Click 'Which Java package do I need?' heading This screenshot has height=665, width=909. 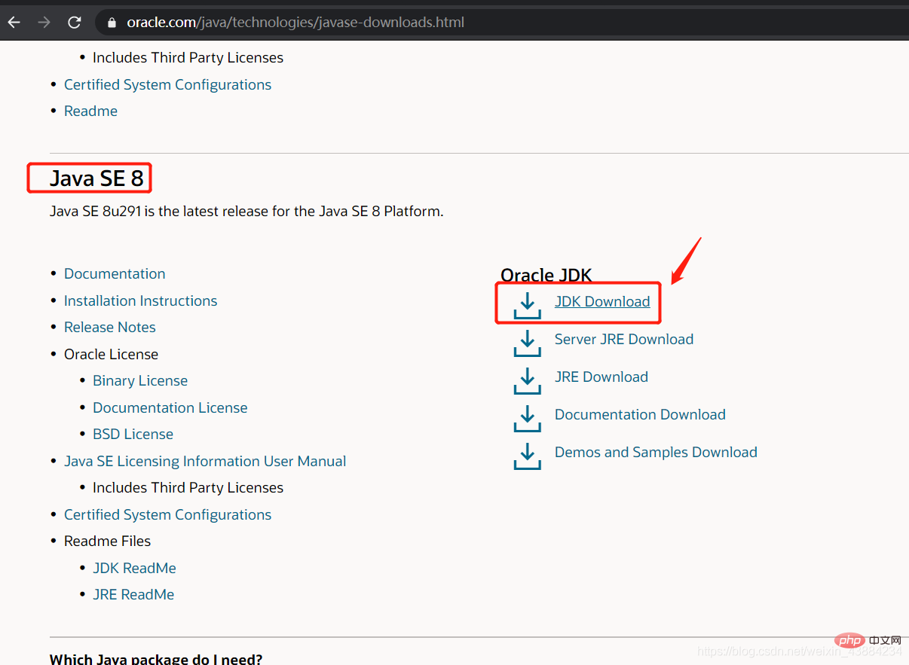[x=156, y=659]
